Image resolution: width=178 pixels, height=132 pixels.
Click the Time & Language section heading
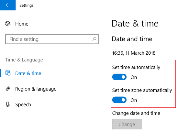tap(24, 60)
